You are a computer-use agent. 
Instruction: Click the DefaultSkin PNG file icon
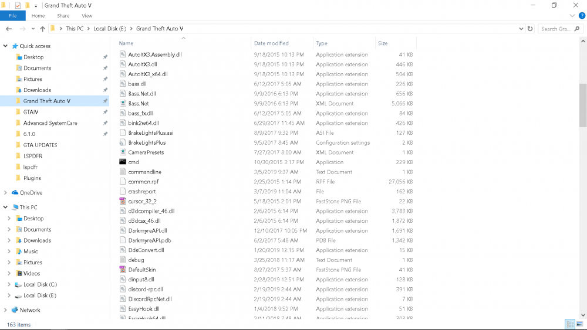pos(123,270)
